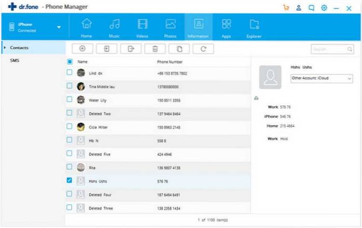Go to the Photos tab
This screenshot has height=228, width=362.
coord(170,28)
